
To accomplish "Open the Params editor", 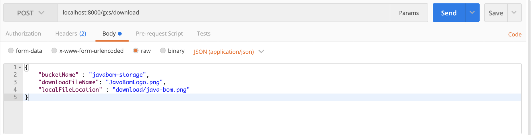I will click(x=409, y=13).
